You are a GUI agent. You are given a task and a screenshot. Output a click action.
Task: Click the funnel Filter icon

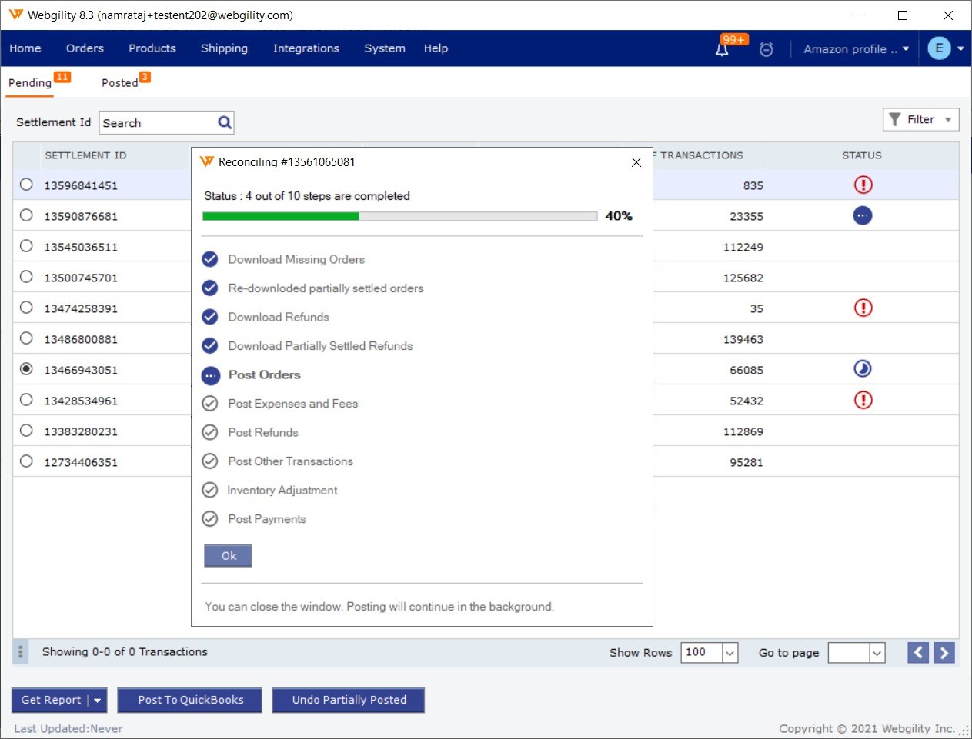coord(894,119)
